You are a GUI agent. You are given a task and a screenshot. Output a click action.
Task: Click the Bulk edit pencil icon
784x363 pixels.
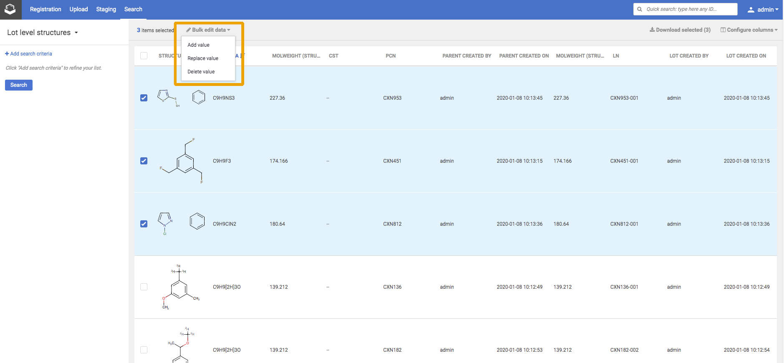189,30
